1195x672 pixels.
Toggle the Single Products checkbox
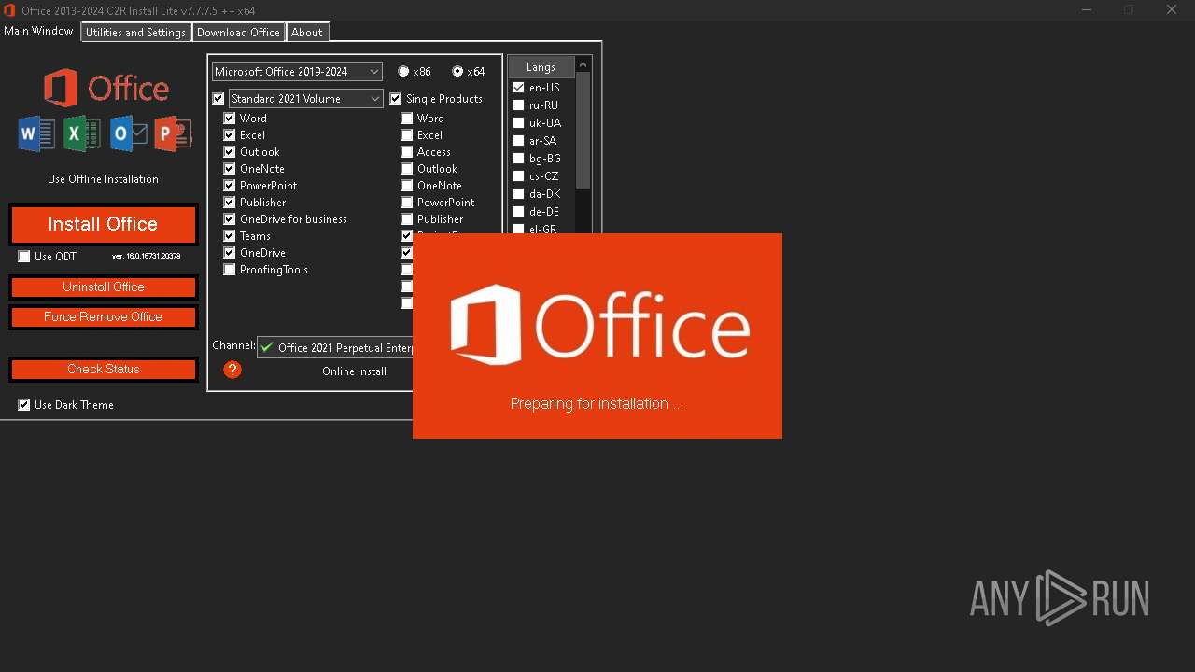pyautogui.click(x=396, y=99)
